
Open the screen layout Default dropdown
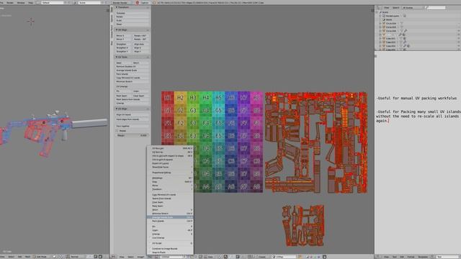tap(52, 2)
